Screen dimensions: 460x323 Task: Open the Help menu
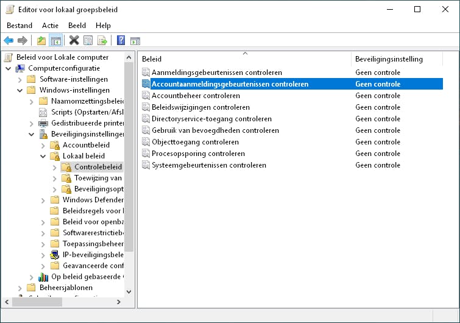(103, 26)
